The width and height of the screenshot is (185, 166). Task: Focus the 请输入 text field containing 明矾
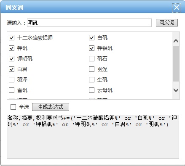[x=89, y=23]
